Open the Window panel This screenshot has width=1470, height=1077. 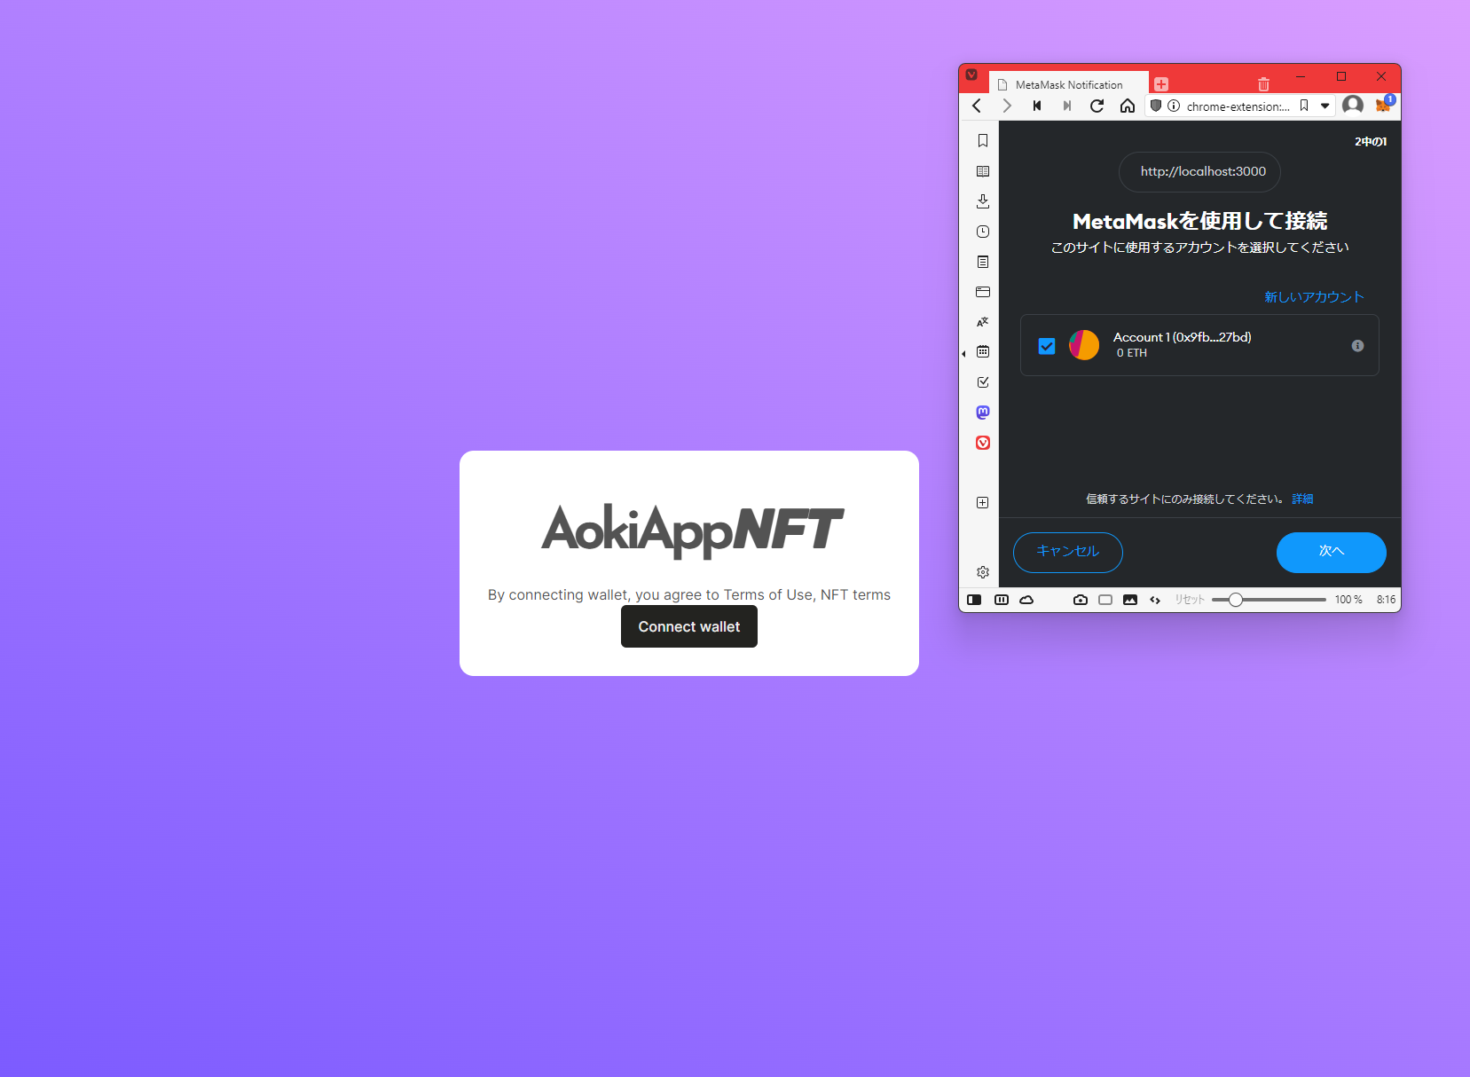pyautogui.click(x=983, y=292)
